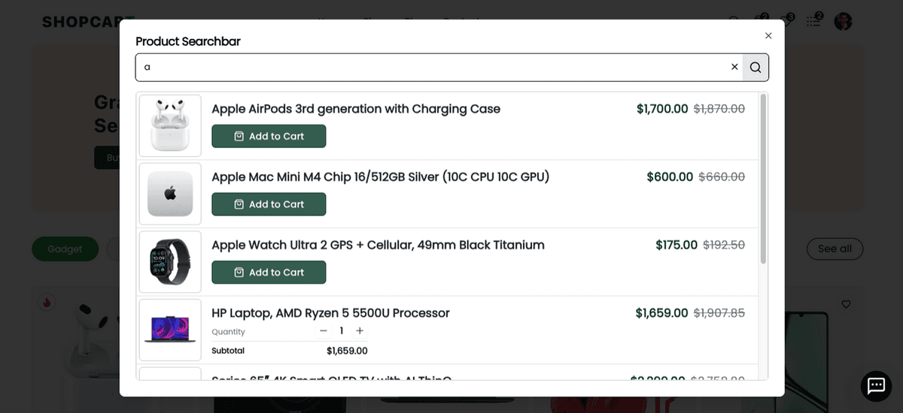Add Apple Mac Mini M4 to cart

(269, 204)
